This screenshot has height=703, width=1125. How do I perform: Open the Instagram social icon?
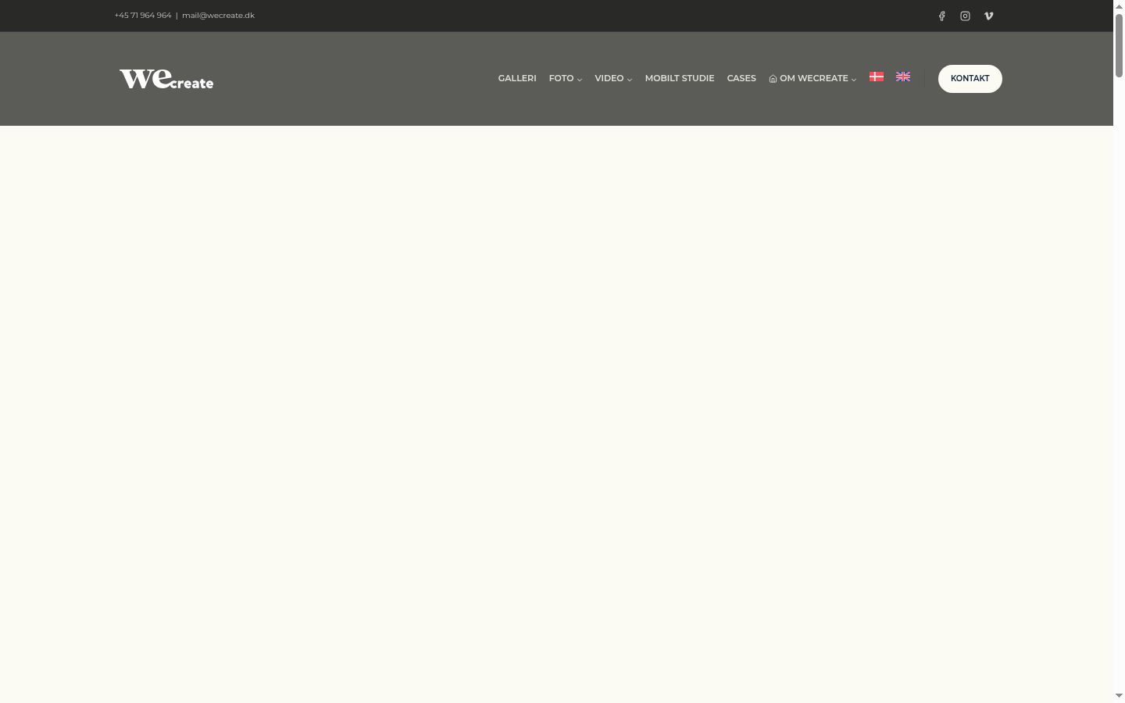(x=965, y=16)
